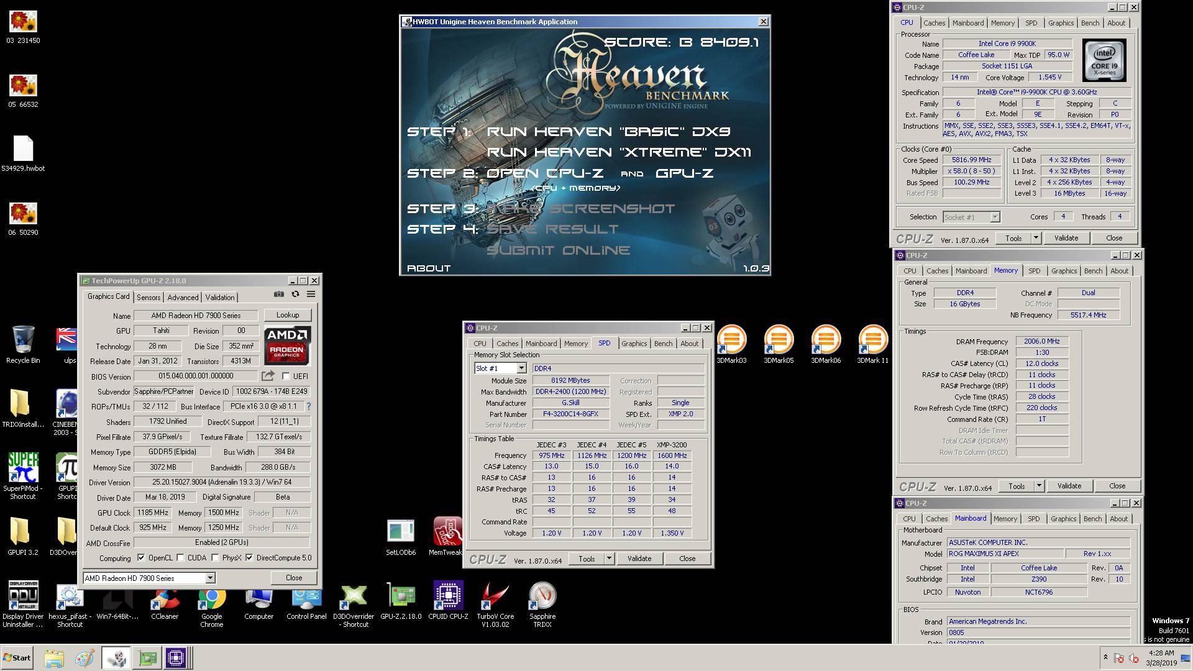The width and height of the screenshot is (1193, 671).
Task: Click ABOUT in the Heaven Benchmark app
Action: 429,268
